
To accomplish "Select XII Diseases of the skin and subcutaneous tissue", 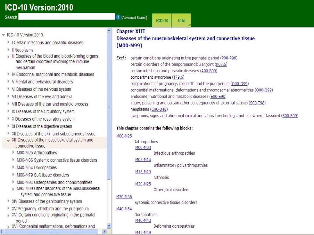I will pos(54,134).
